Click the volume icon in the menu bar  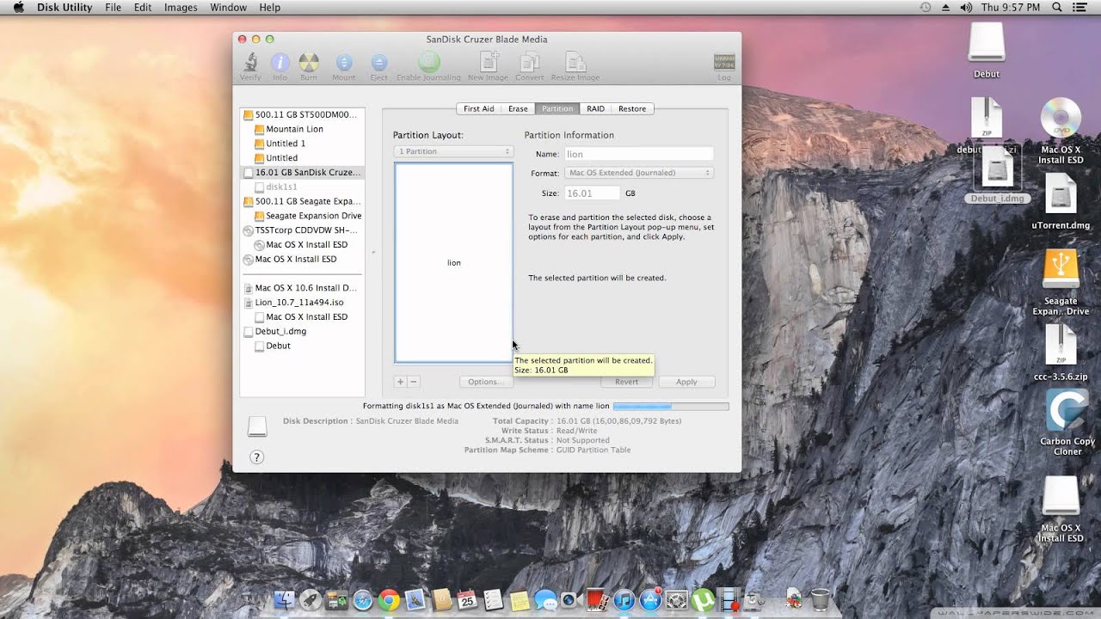965,7
